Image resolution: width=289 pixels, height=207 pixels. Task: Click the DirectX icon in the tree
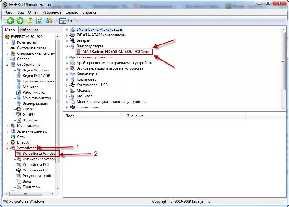pos(13,142)
